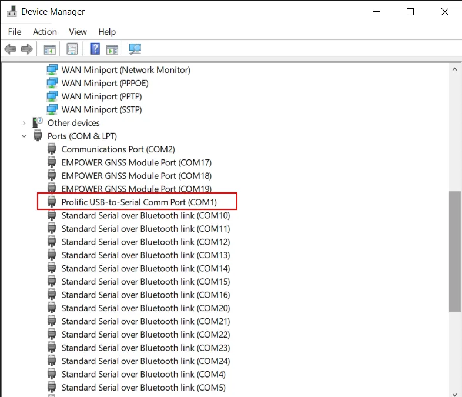The height and width of the screenshot is (397, 462).
Task: Open the View menu
Action: pos(78,32)
